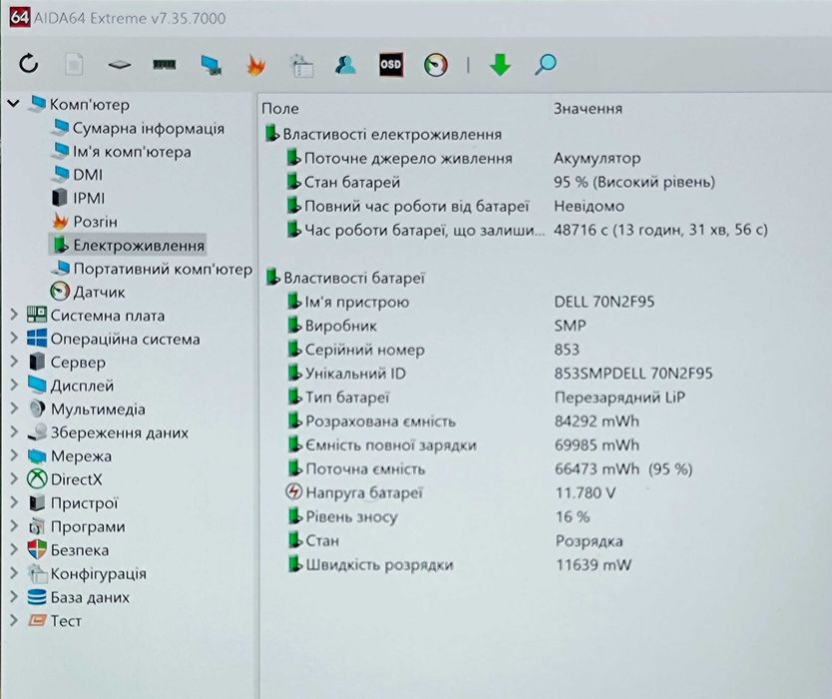
Task: Click the AIDA64 app logo in title bar
Action: (19, 17)
